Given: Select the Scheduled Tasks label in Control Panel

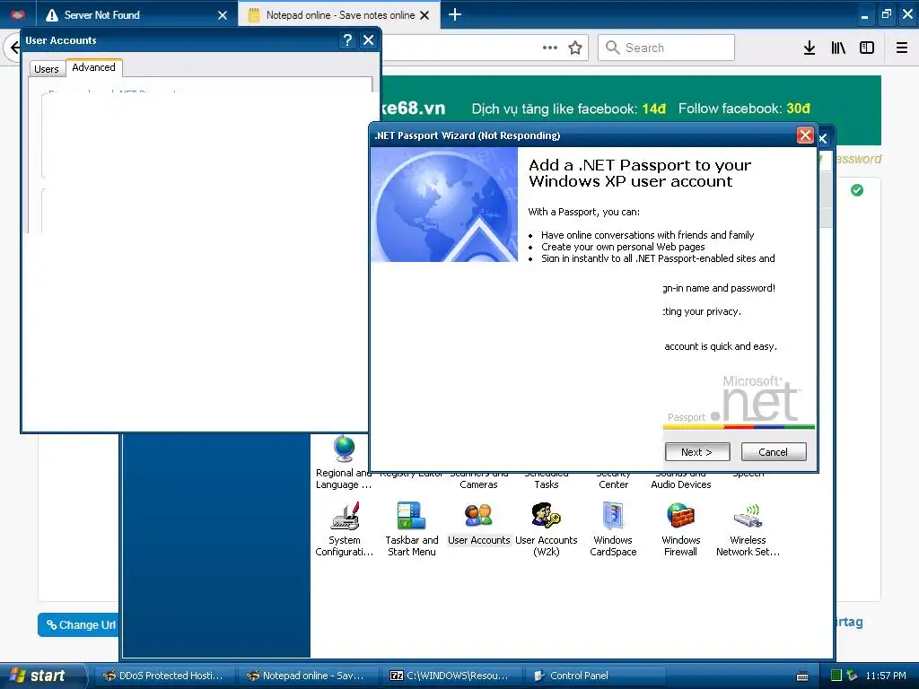Looking at the screenshot, I should [x=547, y=479].
